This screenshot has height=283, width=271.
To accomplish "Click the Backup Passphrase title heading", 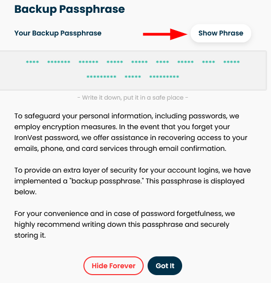I will click(x=70, y=9).
